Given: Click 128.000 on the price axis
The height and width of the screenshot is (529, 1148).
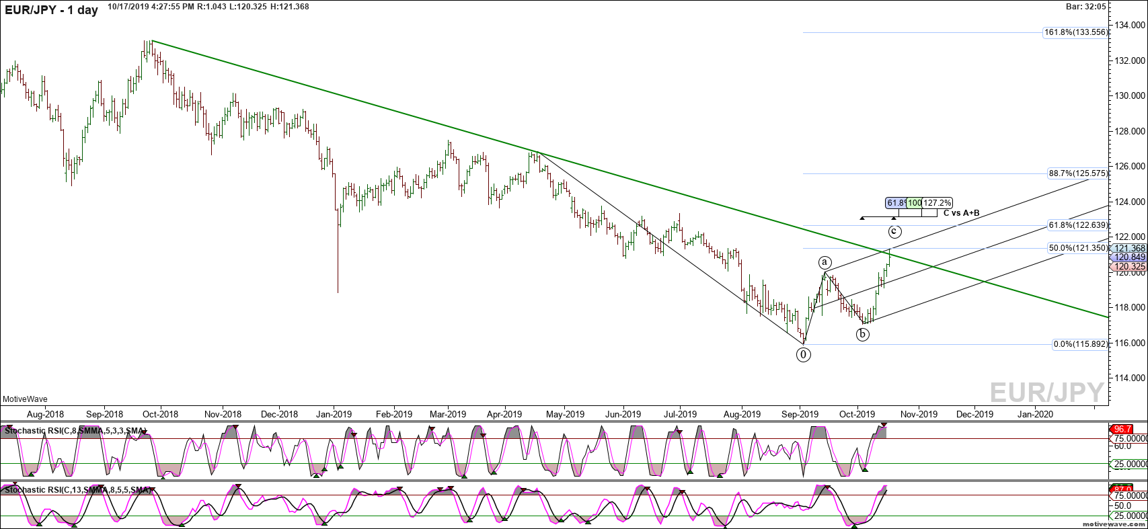Looking at the screenshot, I should (x=1130, y=131).
